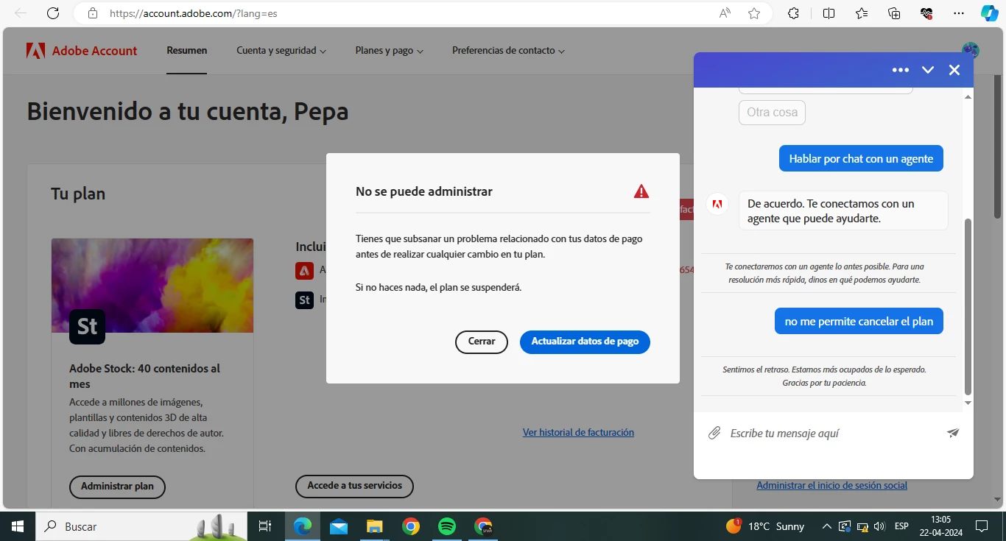Minimize the chat panel with the chevron
Image resolution: width=1006 pixels, height=541 pixels.
point(928,70)
